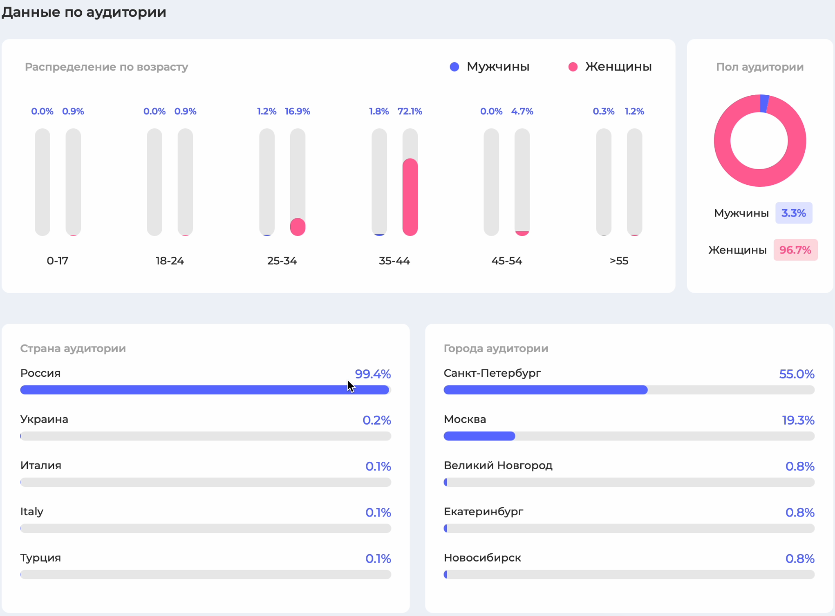Select the Турция country label

click(40, 558)
